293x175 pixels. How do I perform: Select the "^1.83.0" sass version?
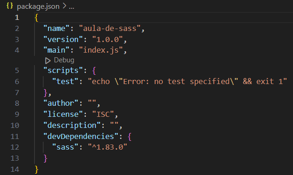(108, 147)
